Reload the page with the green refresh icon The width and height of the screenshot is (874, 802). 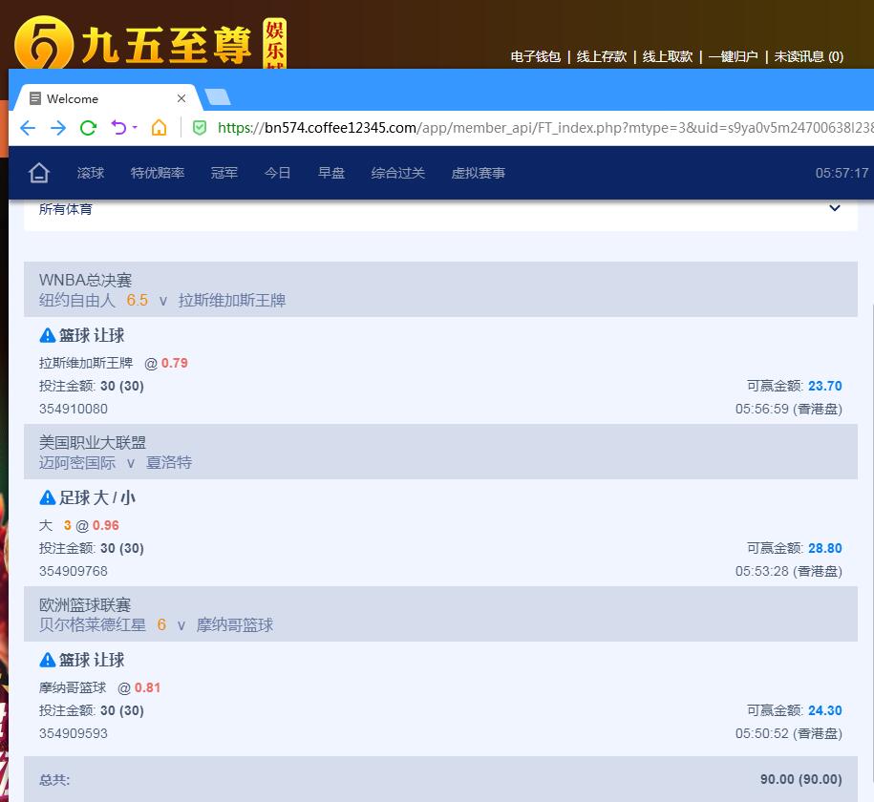[x=88, y=128]
